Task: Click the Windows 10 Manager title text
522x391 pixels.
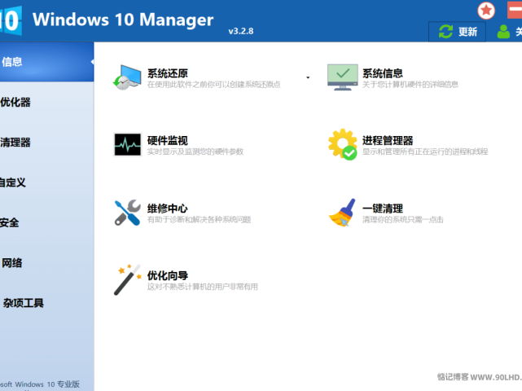Action: [x=123, y=20]
